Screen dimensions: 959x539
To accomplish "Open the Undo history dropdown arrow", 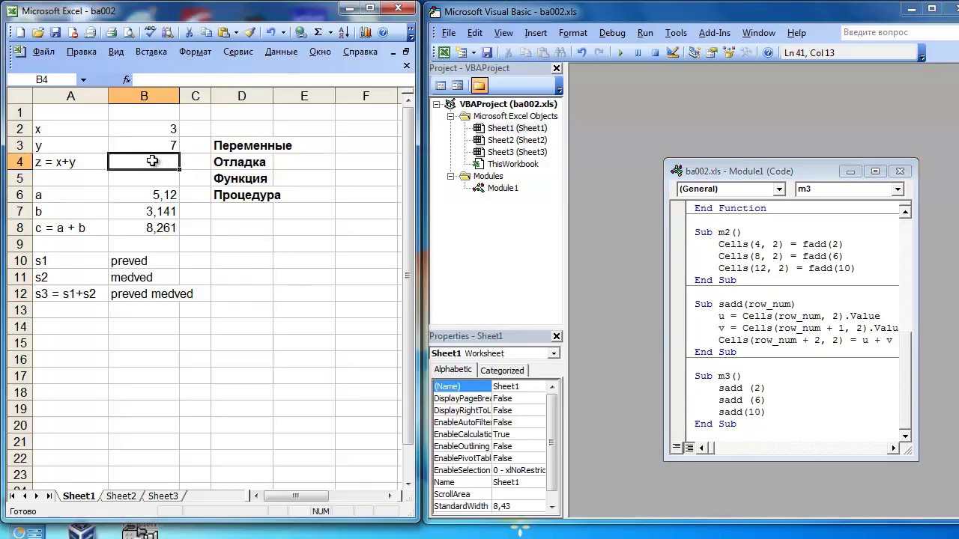I will [283, 32].
